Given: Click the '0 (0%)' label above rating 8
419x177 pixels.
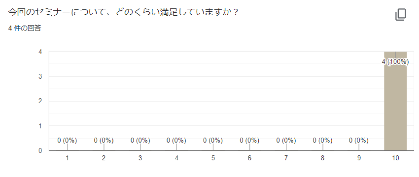Looking at the screenshot, I should click(322, 140).
